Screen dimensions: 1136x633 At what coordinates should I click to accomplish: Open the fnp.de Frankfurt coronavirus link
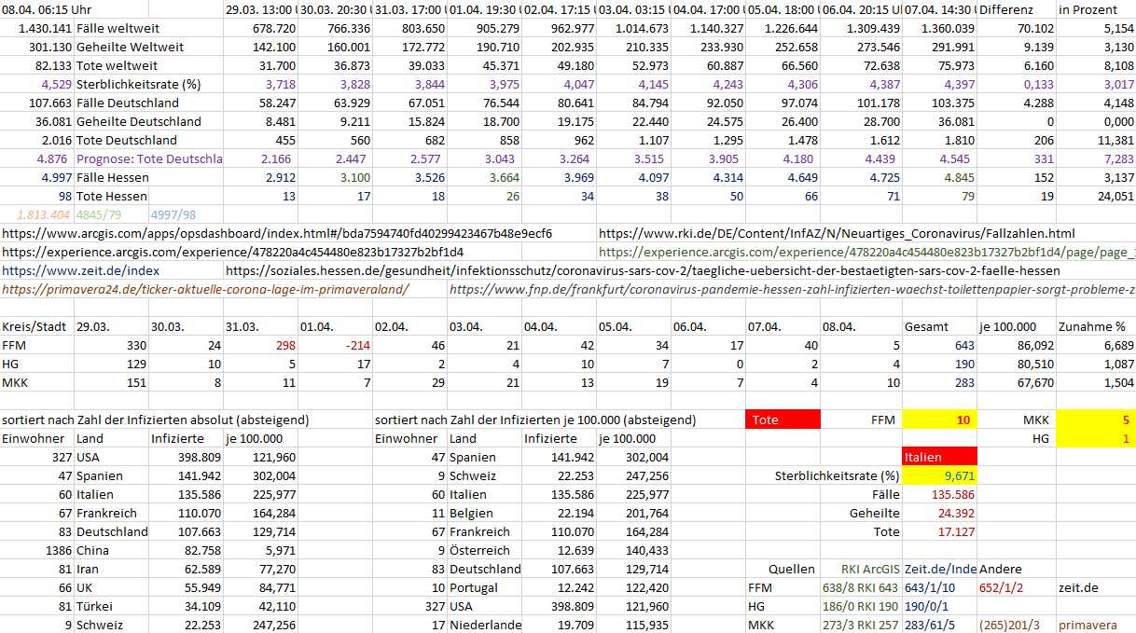tap(792, 289)
